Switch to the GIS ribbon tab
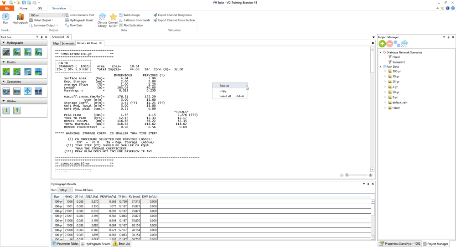The width and height of the screenshot is (456, 247). (40, 8)
